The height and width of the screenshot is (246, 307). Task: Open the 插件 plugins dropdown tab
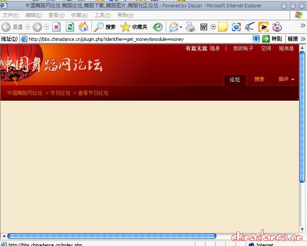286,79
